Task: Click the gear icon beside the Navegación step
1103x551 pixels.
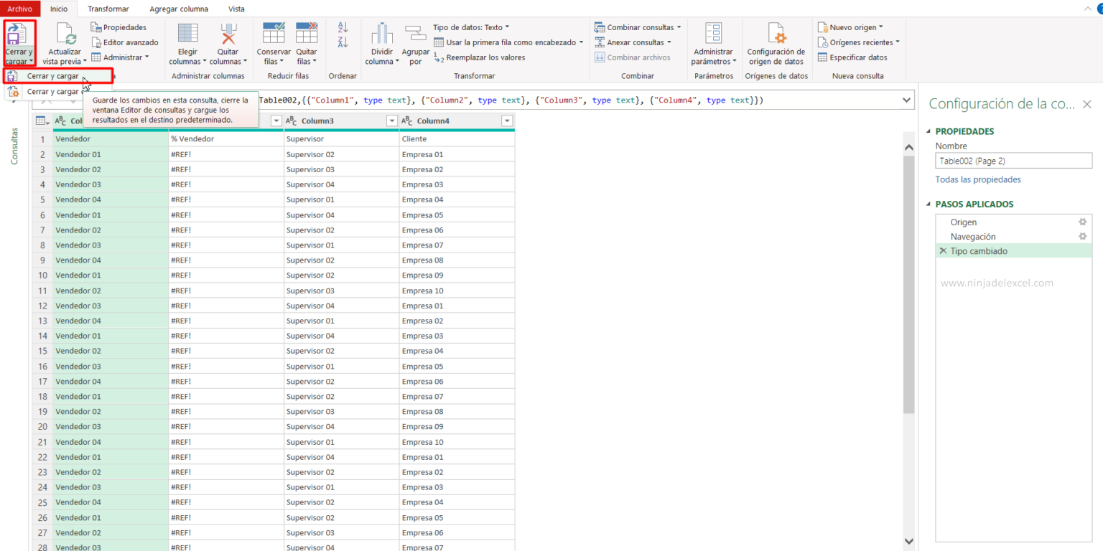Action: [1083, 237]
